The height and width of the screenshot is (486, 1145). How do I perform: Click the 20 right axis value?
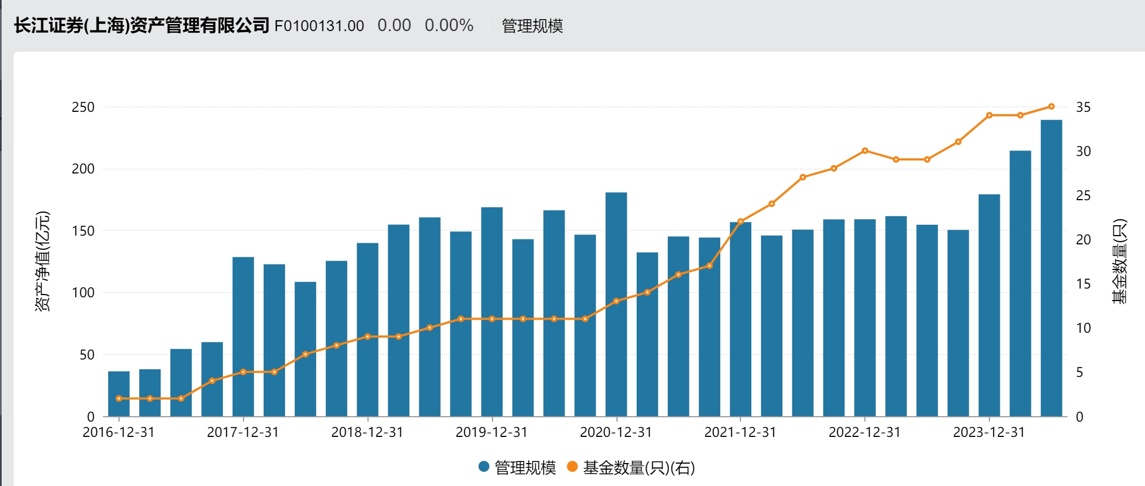click(1083, 239)
